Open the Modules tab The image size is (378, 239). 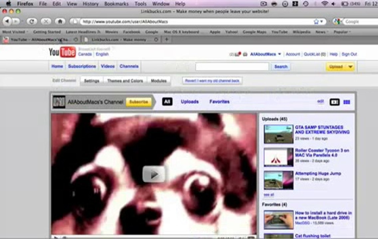pyautogui.click(x=158, y=81)
